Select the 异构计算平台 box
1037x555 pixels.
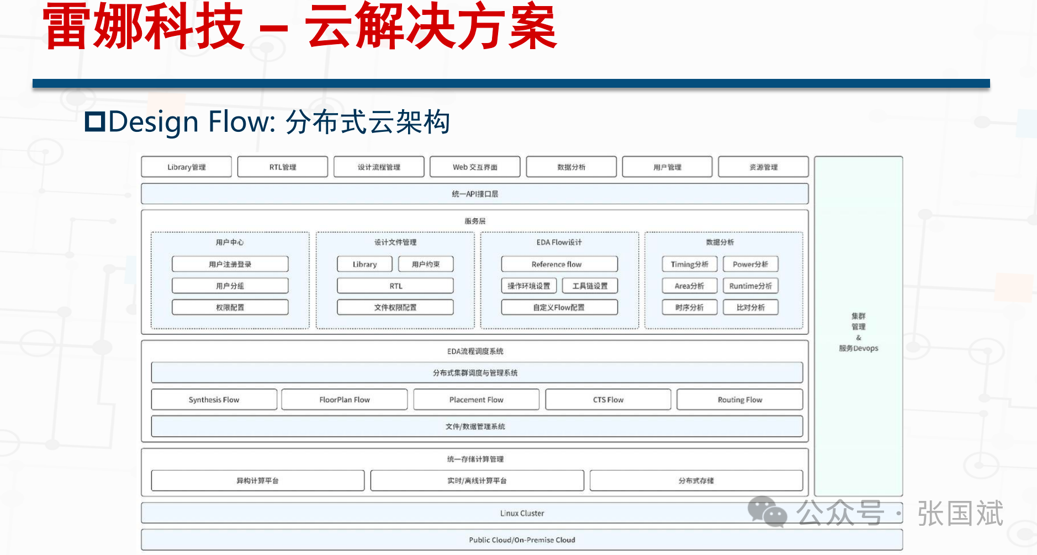point(258,481)
